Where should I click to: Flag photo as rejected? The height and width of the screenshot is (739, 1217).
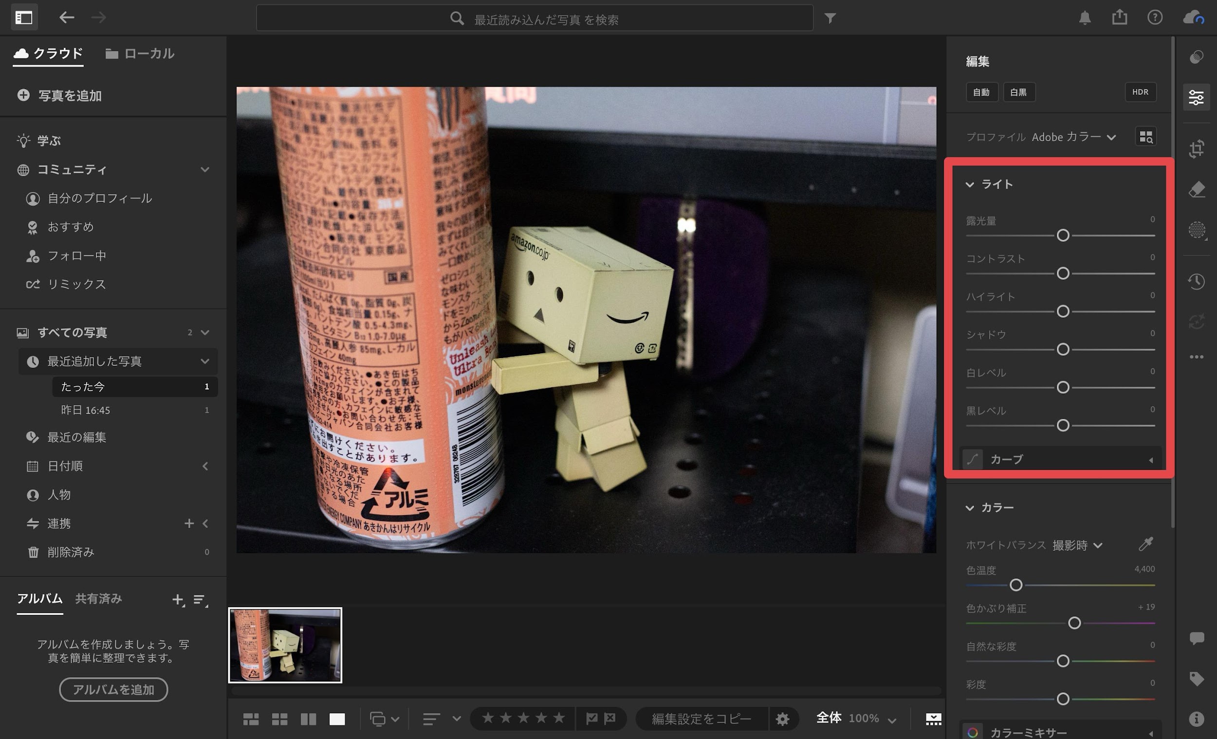point(610,718)
